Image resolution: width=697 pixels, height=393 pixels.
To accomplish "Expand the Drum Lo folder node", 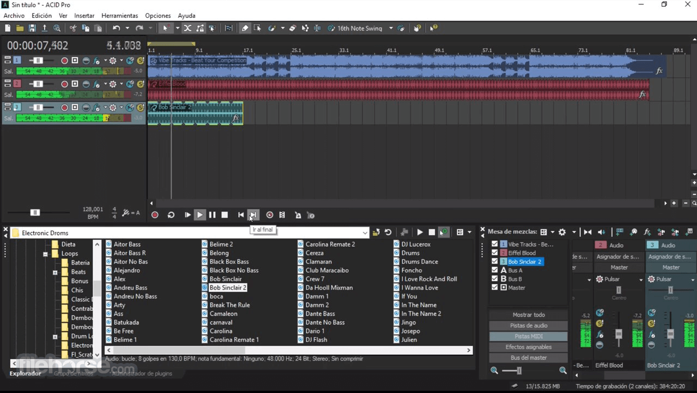I will pyautogui.click(x=55, y=337).
